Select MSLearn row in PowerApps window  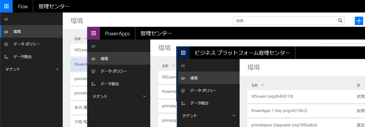[167, 77]
